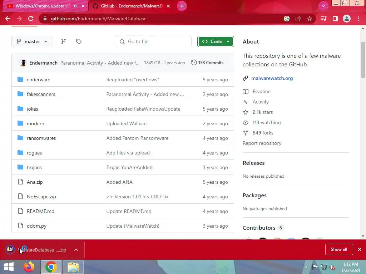The width and height of the screenshot is (366, 274).
Task: Open the rogues folder
Action: pos(34,153)
